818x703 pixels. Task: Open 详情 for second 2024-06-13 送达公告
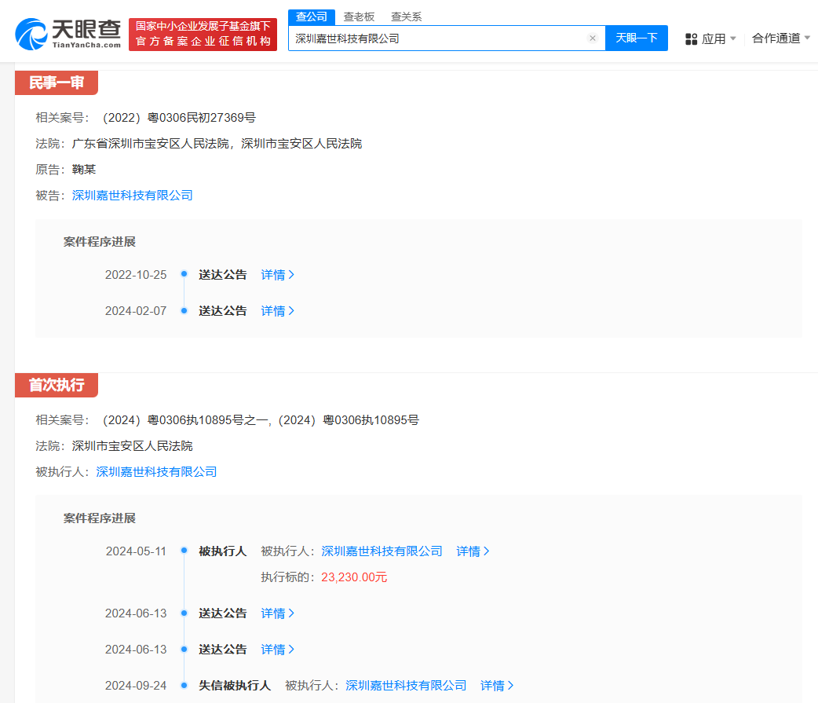278,650
